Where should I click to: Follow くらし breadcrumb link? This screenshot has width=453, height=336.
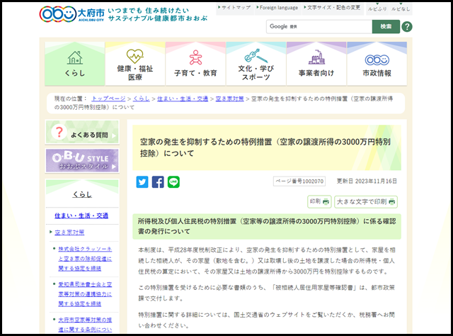pyautogui.click(x=142, y=99)
